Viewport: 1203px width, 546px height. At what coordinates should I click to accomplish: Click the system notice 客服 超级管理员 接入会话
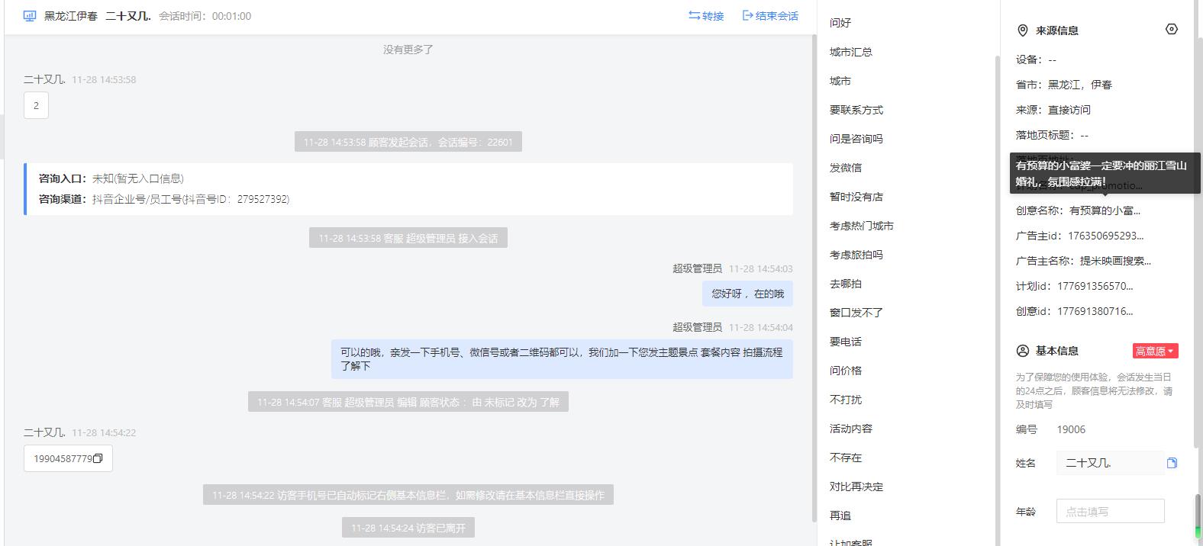pyautogui.click(x=408, y=238)
